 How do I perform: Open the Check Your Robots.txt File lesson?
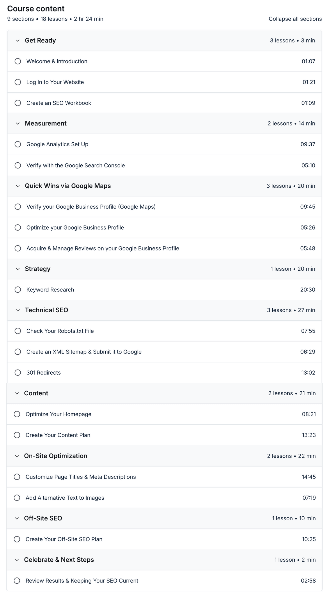tap(60, 331)
